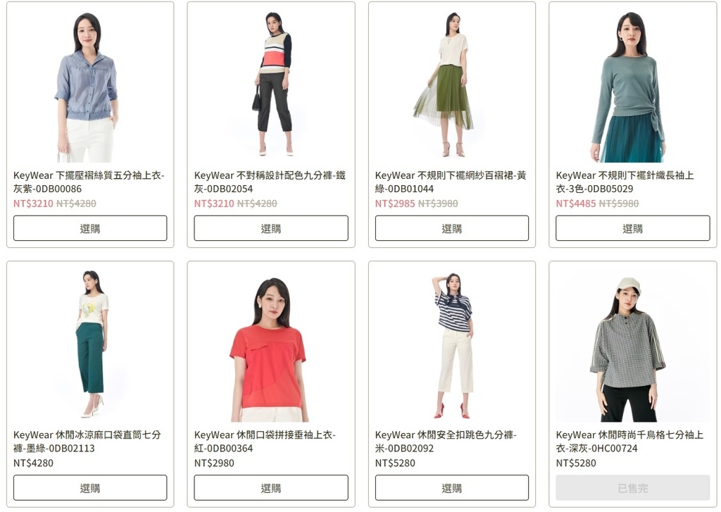
Task: View the houndstooth top with cap photo
Action: [633, 344]
